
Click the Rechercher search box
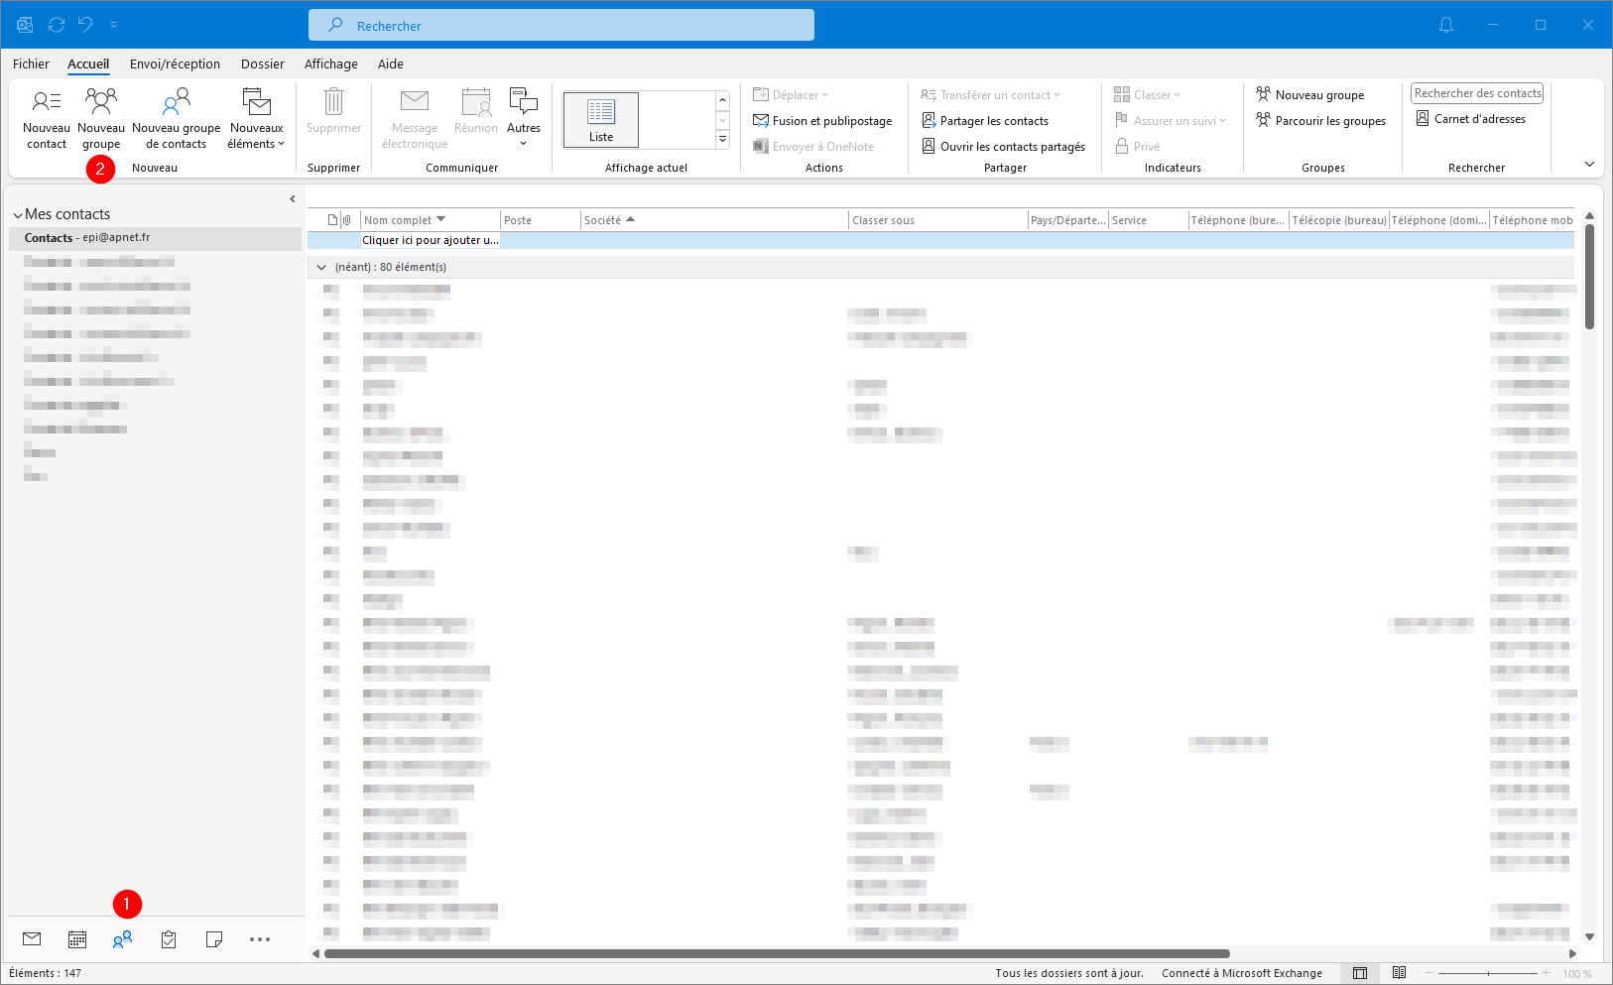pyautogui.click(x=561, y=25)
